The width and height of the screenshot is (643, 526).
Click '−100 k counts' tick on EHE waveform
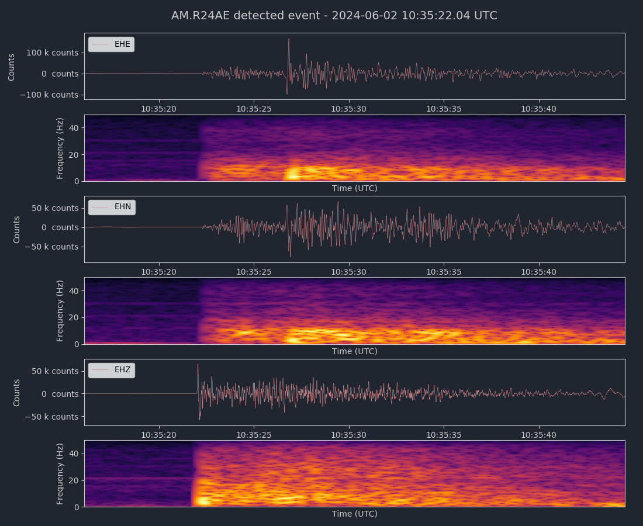pyautogui.click(x=49, y=95)
